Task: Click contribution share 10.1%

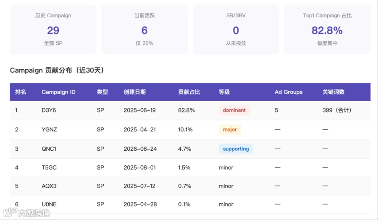Action: pyautogui.click(x=185, y=129)
